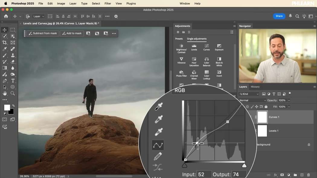Open the Auto-Select Layer dropdown
Viewport: 317px width, 178px height.
(x=39, y=16)
